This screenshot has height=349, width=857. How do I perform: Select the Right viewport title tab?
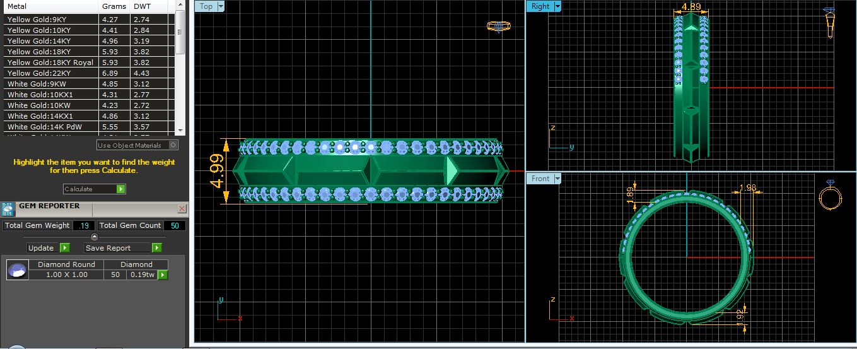[x=540, y=6]
